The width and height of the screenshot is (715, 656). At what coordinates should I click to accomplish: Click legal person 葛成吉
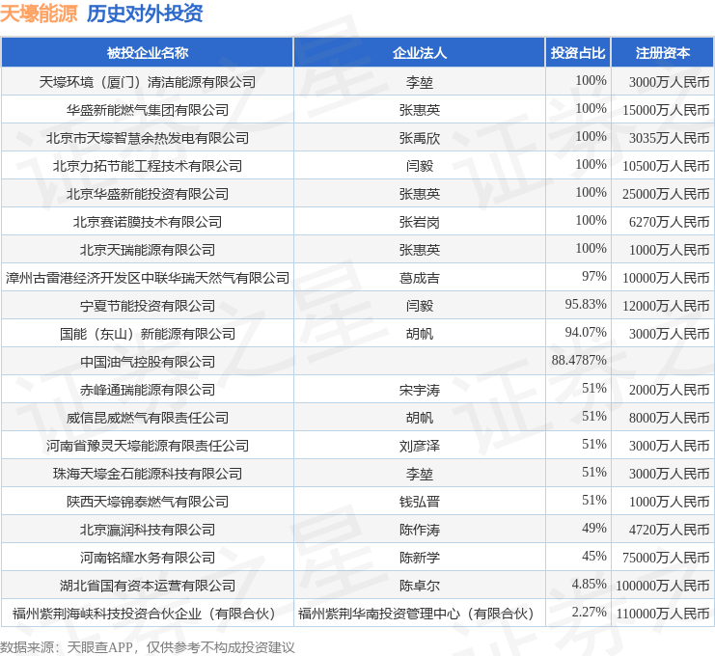tap(420, 278)
